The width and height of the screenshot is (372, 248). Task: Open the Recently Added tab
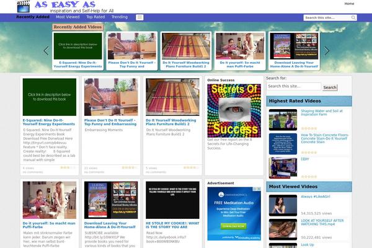point(33,17)
